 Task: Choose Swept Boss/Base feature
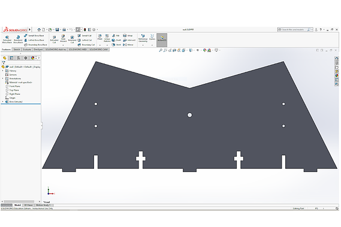pyautogui.click(x=34, y=35)
